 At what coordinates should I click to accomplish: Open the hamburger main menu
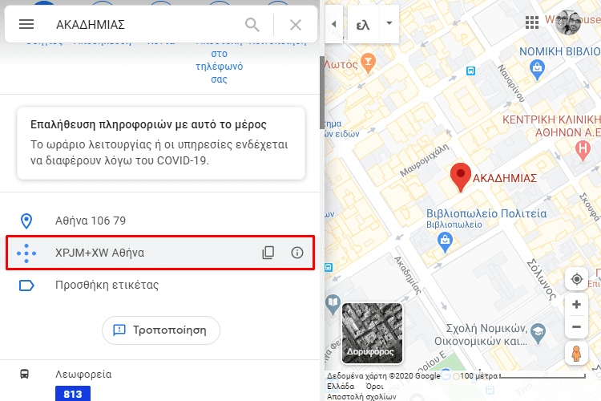tap(26, 25)
